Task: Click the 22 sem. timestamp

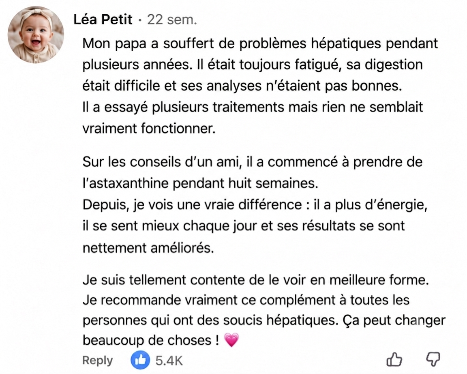Action: tap(172, 19)
